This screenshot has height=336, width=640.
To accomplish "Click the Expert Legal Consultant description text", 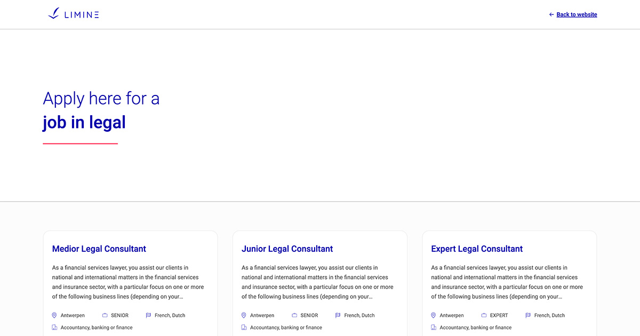I will pos(507,282).
